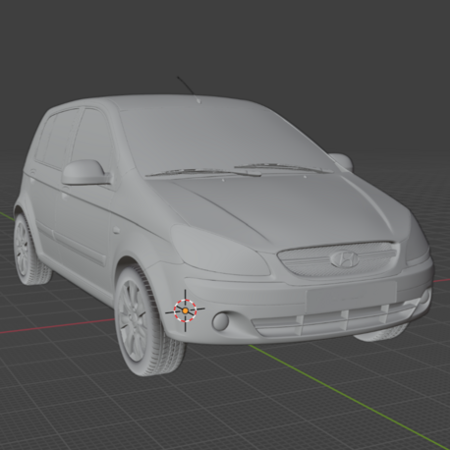Click the left headlight of the car
This screenshot has width=450, height=450.
[x=220, y=251]
